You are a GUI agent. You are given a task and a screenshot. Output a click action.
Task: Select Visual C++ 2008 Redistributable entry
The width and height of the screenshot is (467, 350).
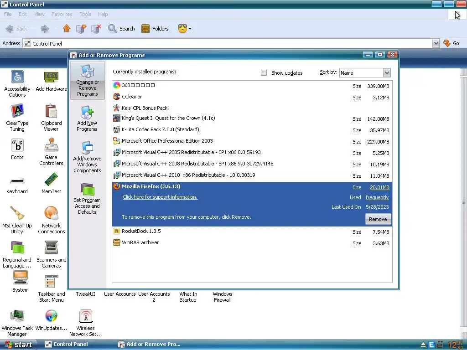pyautogui.click(x=252, y=164)
